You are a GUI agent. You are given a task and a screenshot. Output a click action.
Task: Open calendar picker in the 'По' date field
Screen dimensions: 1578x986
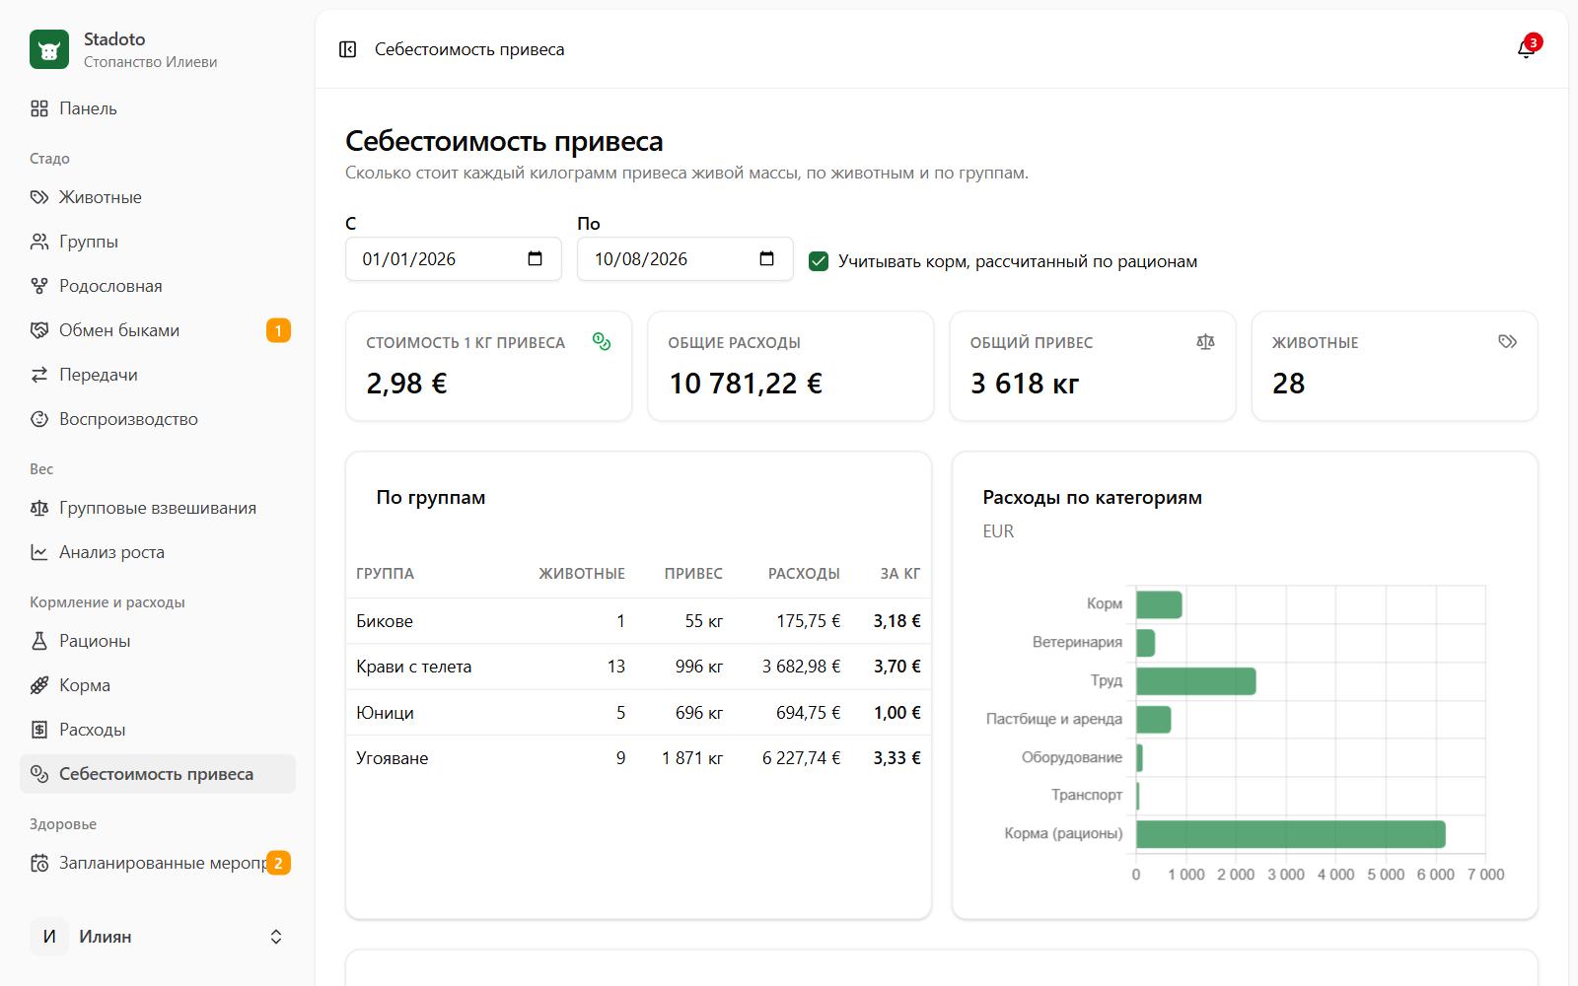pyautogui.click(x=767, y=259)
